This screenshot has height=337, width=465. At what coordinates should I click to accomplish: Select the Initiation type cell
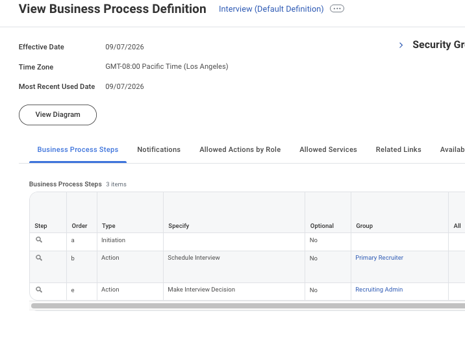point(130,242)
